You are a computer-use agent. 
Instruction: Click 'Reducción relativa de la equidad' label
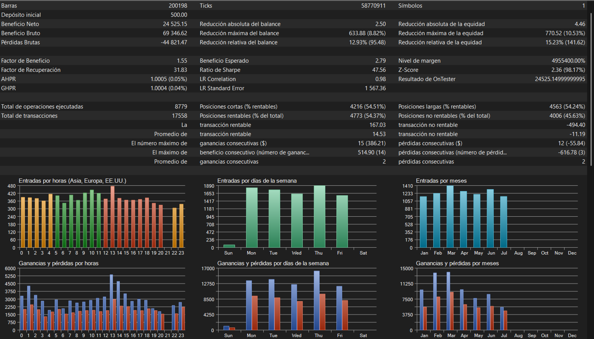pyautogui.click(x=440, y=42)
